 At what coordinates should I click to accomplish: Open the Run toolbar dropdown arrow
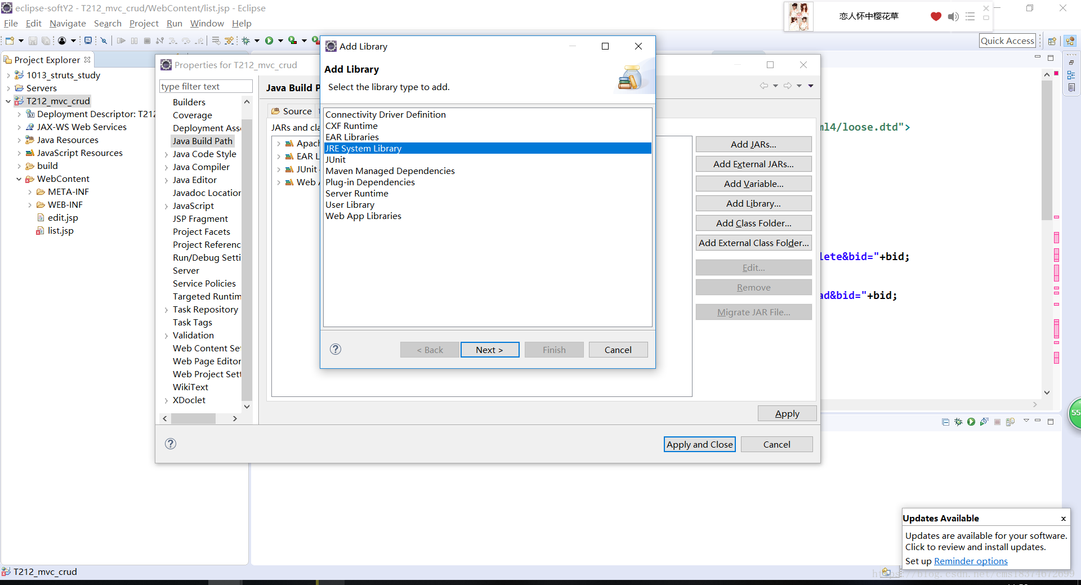click(280, 41)
